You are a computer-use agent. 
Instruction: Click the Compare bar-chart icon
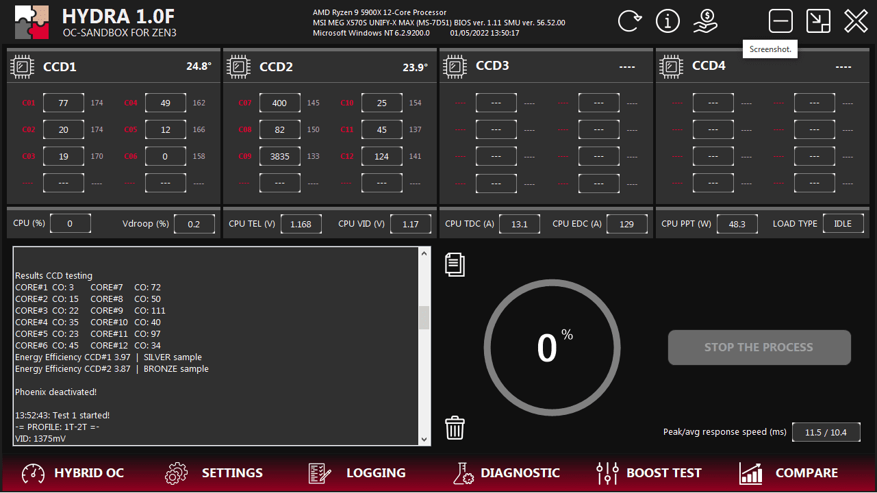751,473
